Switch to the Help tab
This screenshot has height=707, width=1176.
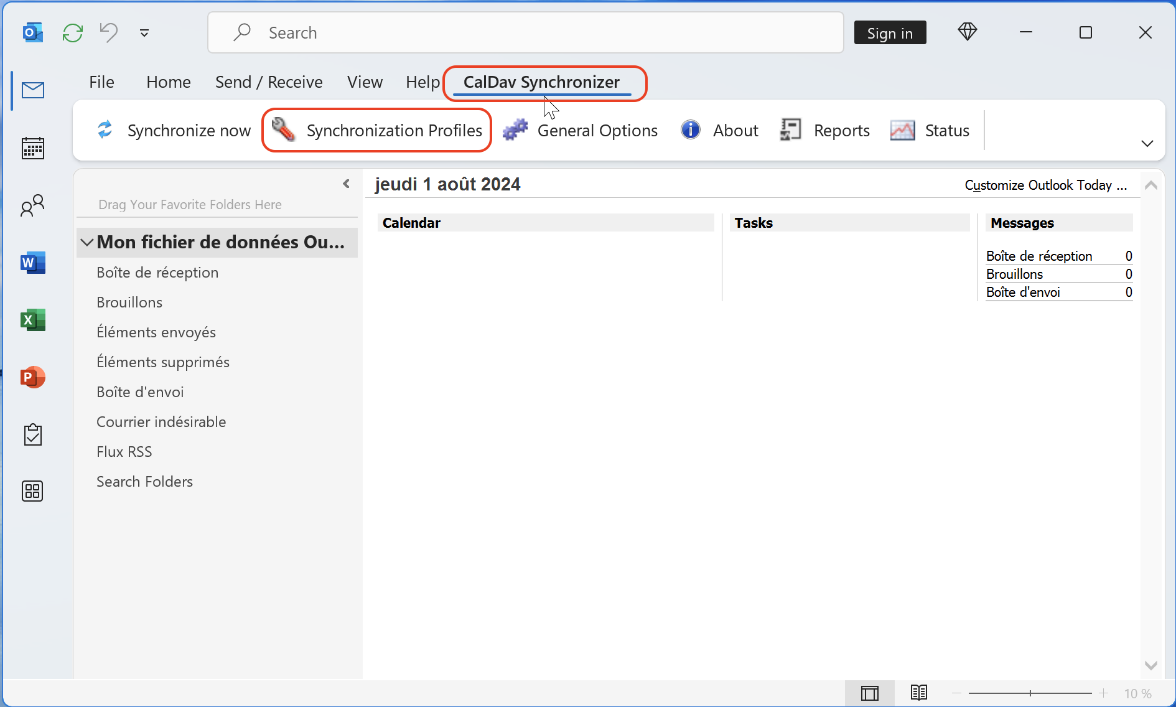pyautogui.click(x=422, y=82)
